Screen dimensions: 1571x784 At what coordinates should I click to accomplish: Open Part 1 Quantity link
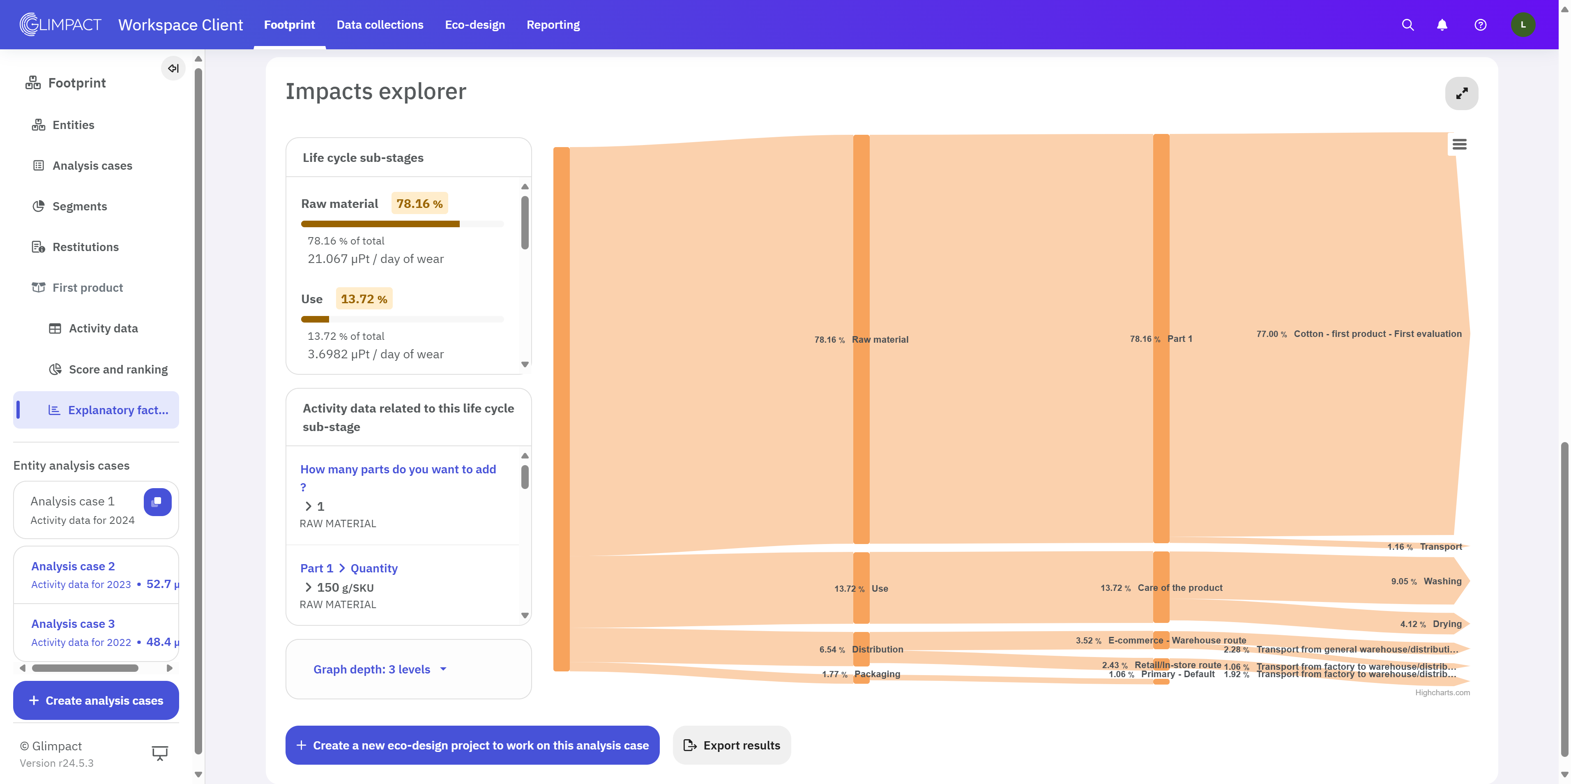[349, 568]
